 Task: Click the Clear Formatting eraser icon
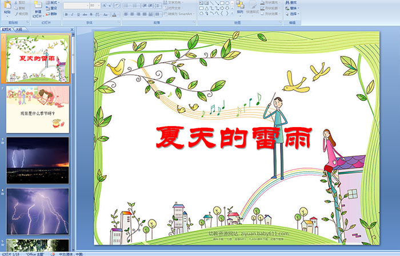(117, 5)
